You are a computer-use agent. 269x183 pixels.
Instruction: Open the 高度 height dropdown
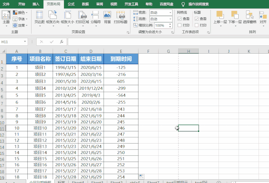(x=170, y=19)
